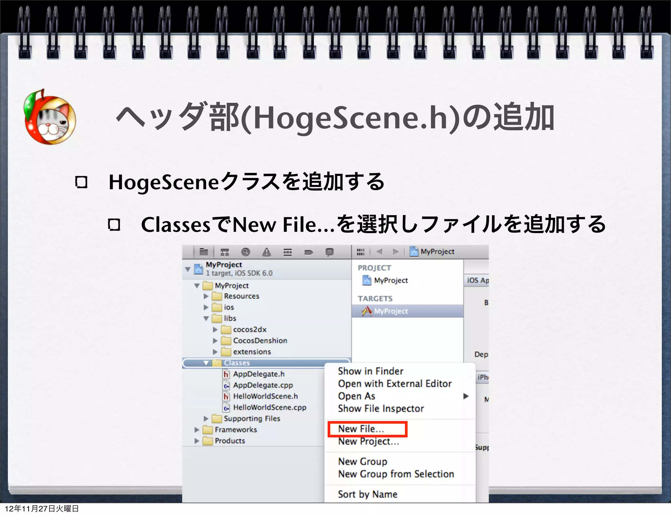Choose New Project... from context menu
This screenshot has width=671, height=516.
tap(400, 441)
